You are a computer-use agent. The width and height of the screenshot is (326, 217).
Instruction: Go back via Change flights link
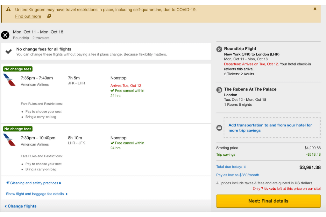pyautogui.click(x=21, y=206)
